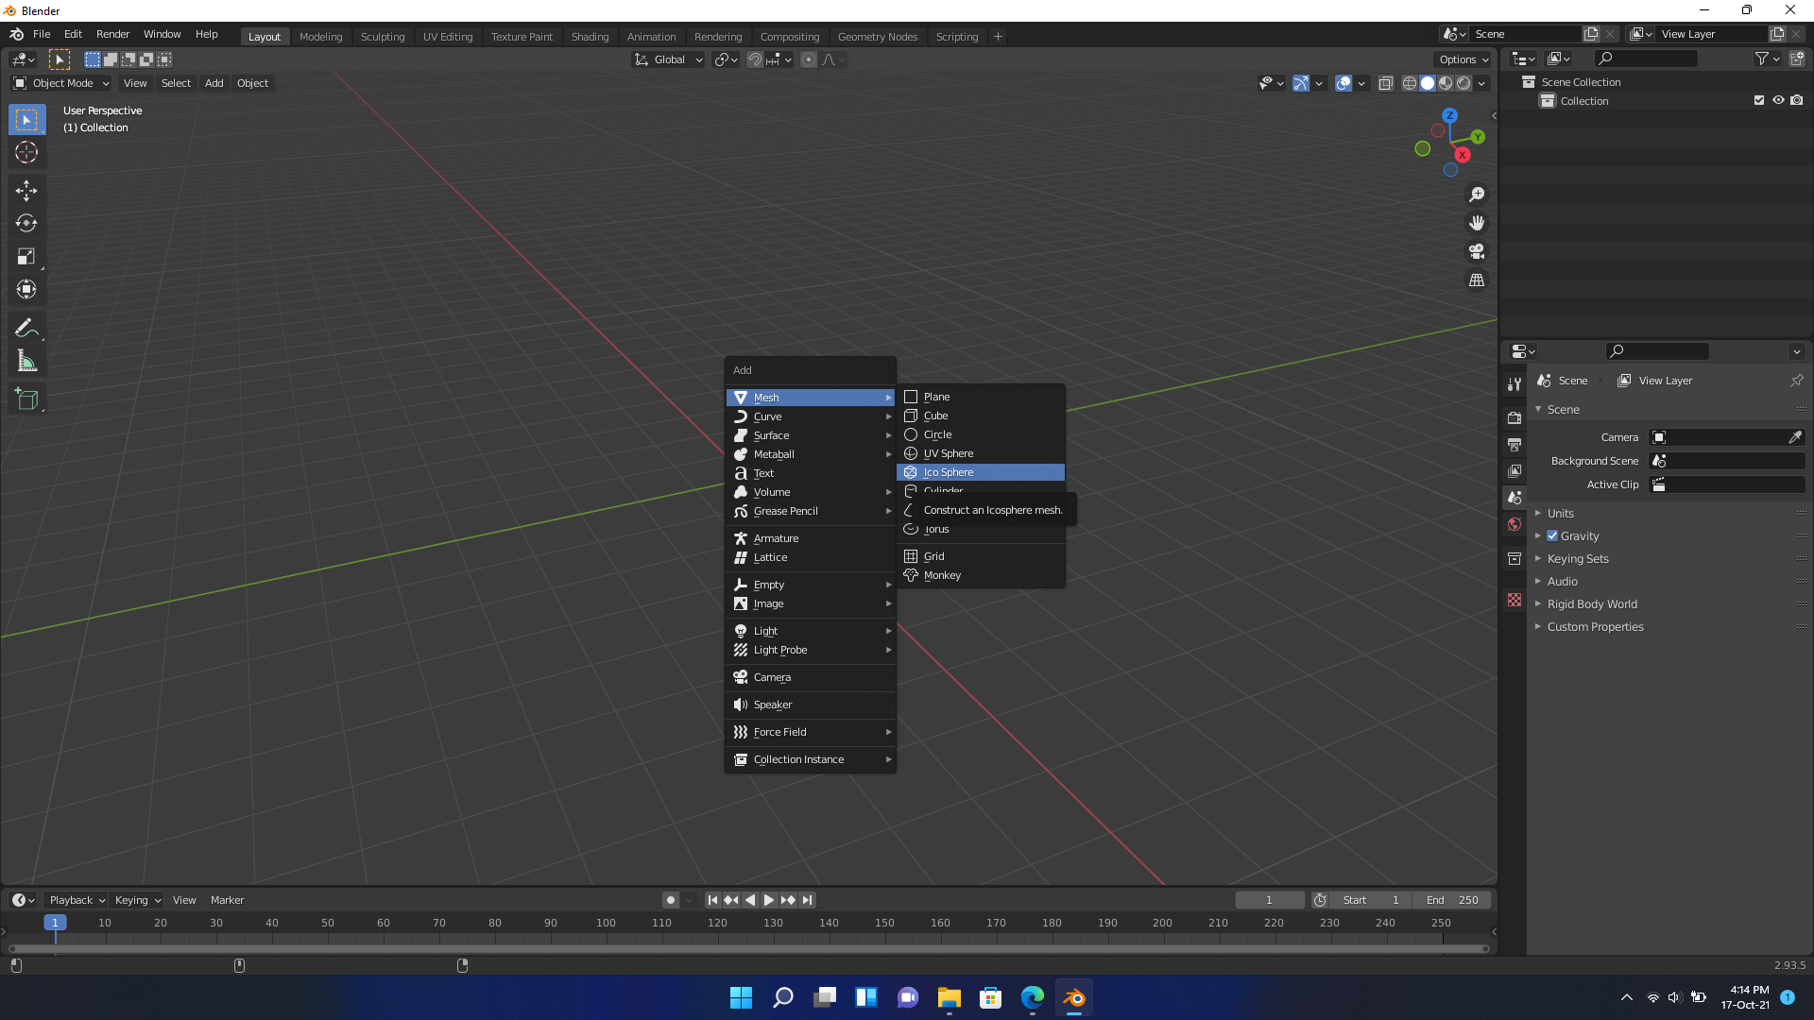
Task: Open Render properties tab icon
Action: pyautogui.click(x=1515, y=417)
